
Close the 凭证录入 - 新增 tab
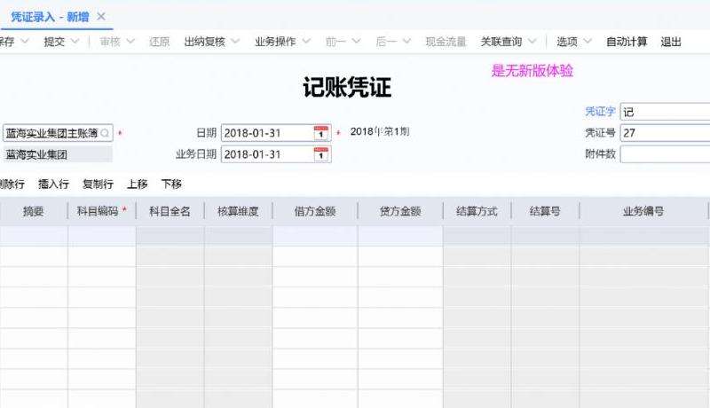point(101,17)
